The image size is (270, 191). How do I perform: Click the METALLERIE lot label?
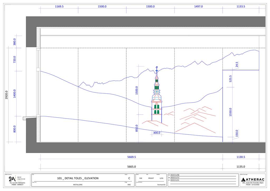click(x=78, y=185)
